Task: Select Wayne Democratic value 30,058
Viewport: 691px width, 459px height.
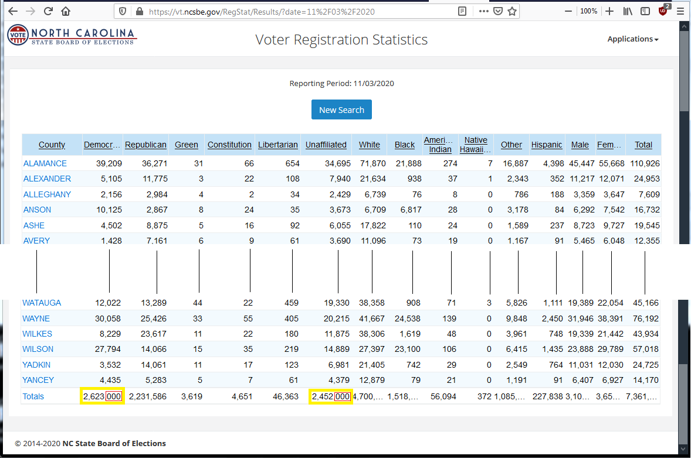Action: 107,318
